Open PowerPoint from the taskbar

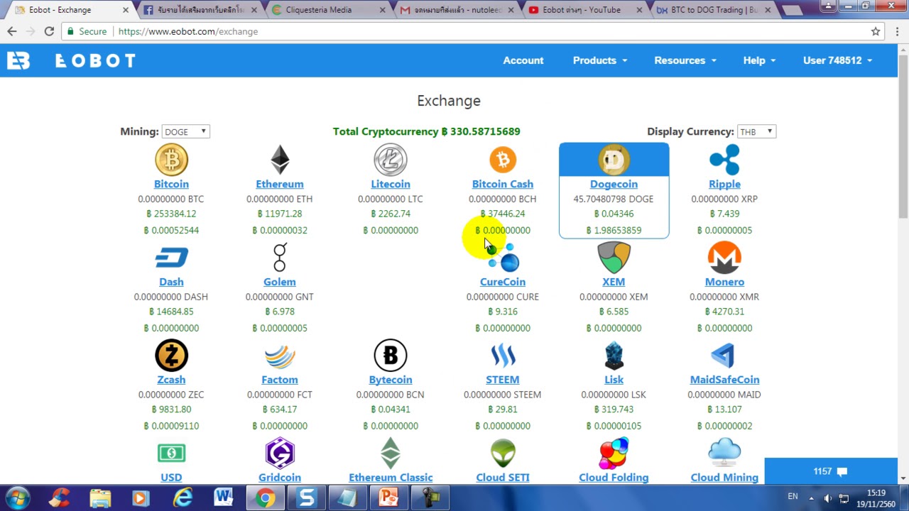(388, 498)
